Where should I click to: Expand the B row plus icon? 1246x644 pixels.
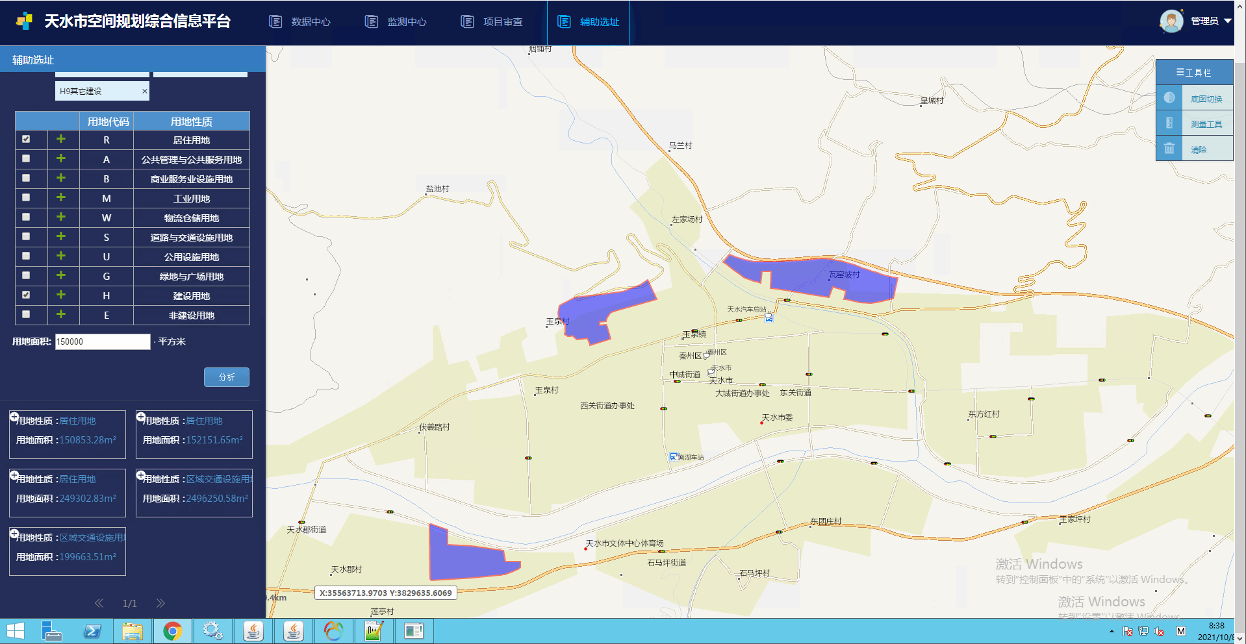click(61, 178)
